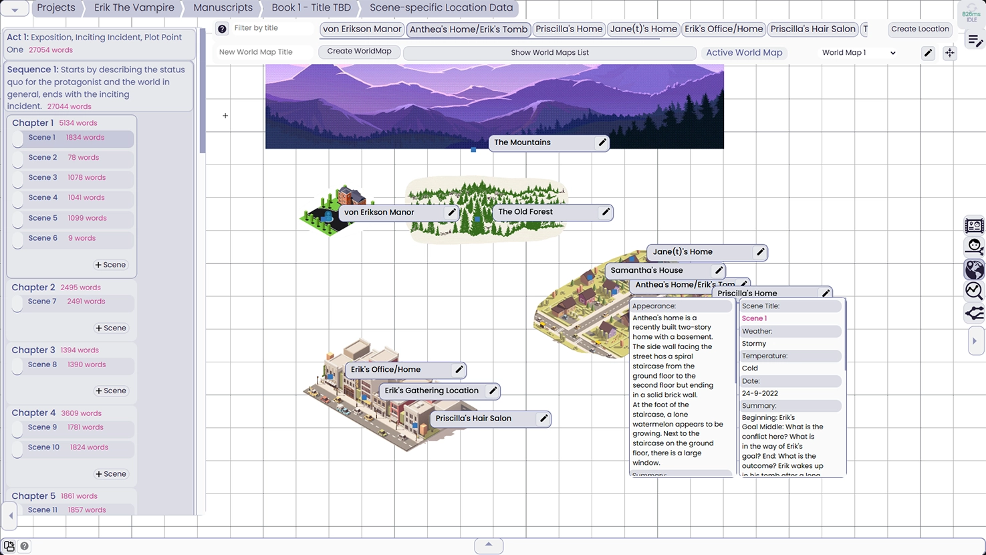Toggle the switch beside Scene 7
986x555 pixels.
point(18,302)
